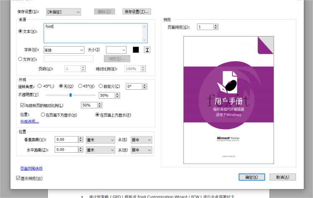Viewport: 313px width, 198px height.
Task: Click the 页面预览 page number field
Action: (x=205, y=27)
